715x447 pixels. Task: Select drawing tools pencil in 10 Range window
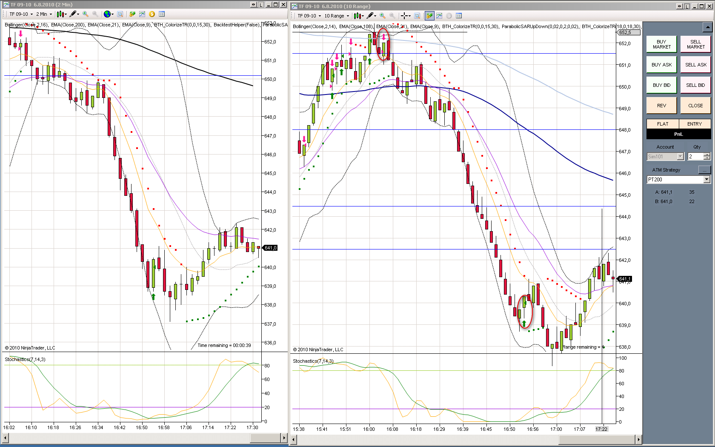(372, 16)
